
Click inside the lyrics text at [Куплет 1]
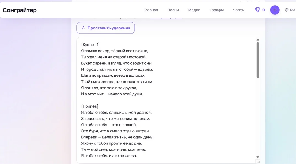pyautogui.click(x=90, y=45)
